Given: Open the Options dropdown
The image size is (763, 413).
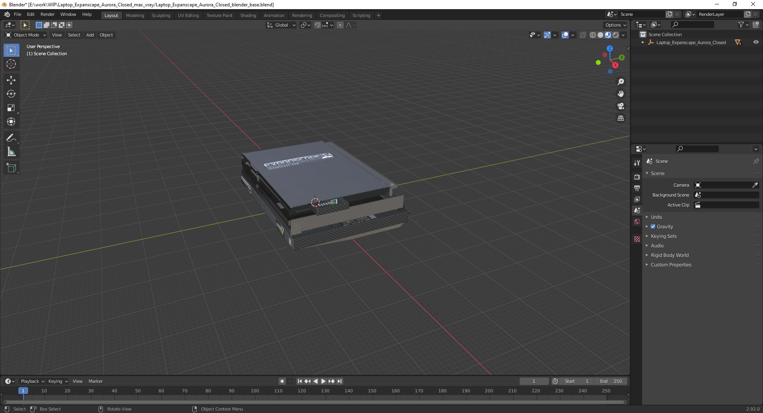Looking at the screenshot, I should pos(616,25).
